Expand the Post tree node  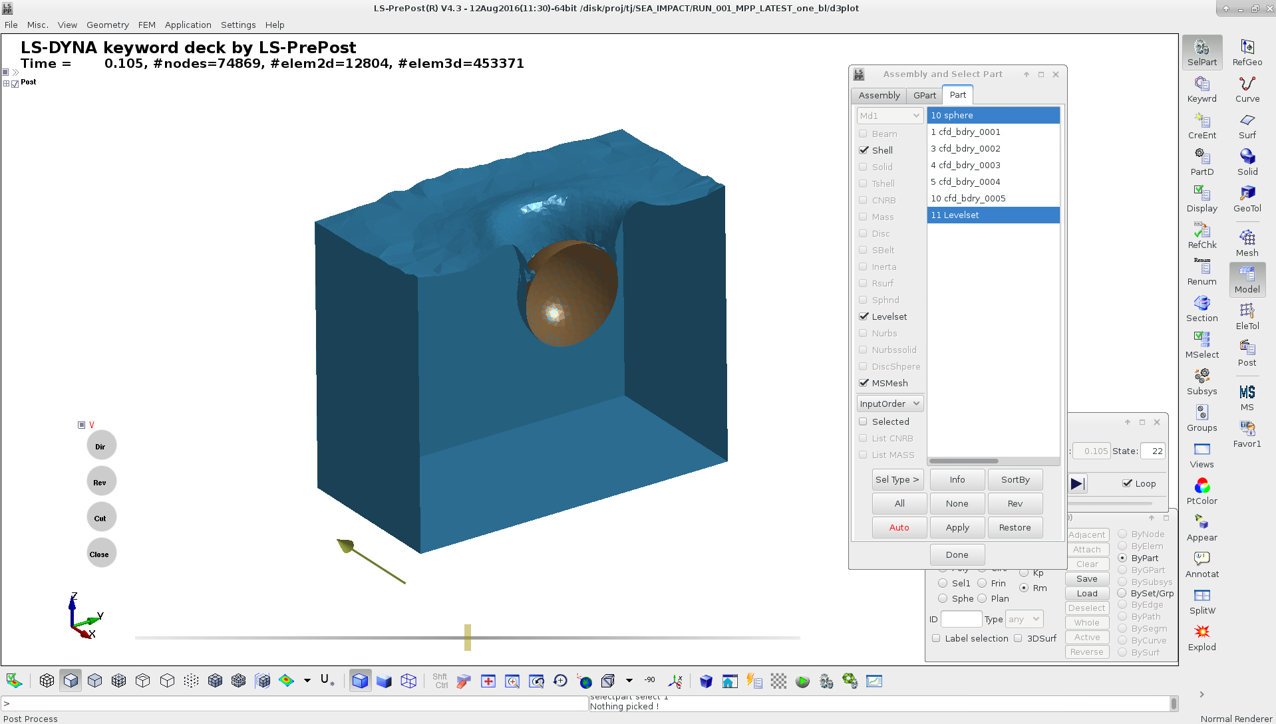click(x=7, y=83)
